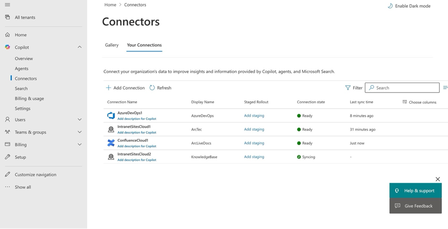Click Give Feedback button
Viewport: 448px width, 229px height.
[x=416, y=206]
